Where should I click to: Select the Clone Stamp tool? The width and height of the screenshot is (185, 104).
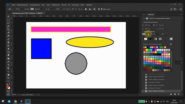pyautogui.click(x=8, y=42)
